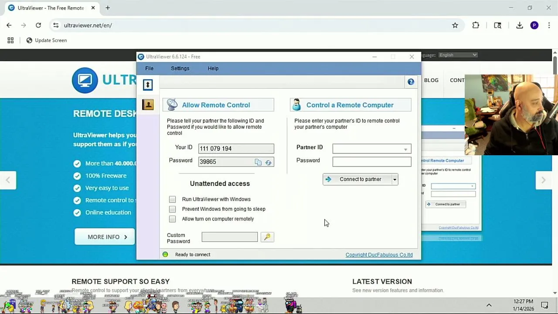Image resolution: width=558 pixels, height=314 pixels.
Task: Click the "Unattended access" heading
Action: tap(220, 184)
